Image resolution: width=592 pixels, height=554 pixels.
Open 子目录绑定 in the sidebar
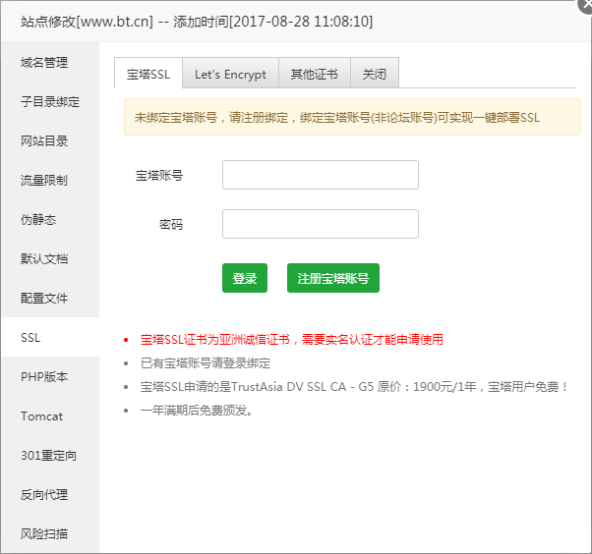tap(50, 101)
